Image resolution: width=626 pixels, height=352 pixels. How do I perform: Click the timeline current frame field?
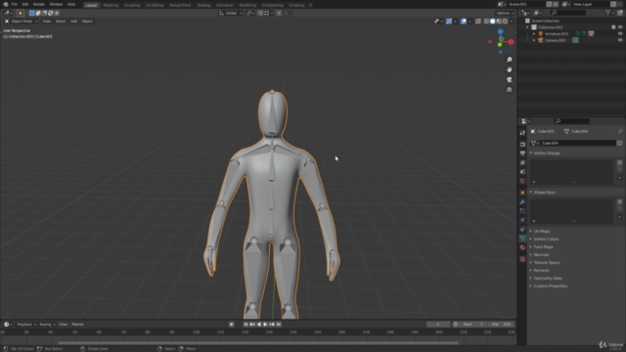pyautogui.click(x=438, y=325)
